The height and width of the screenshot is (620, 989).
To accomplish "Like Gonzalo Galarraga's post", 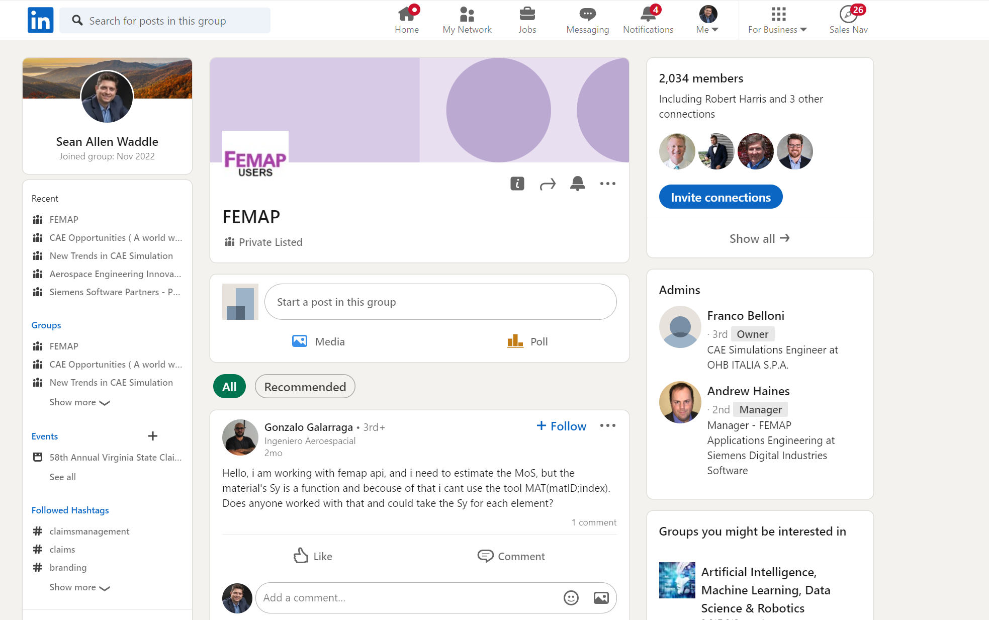I will tap(312, 556).
